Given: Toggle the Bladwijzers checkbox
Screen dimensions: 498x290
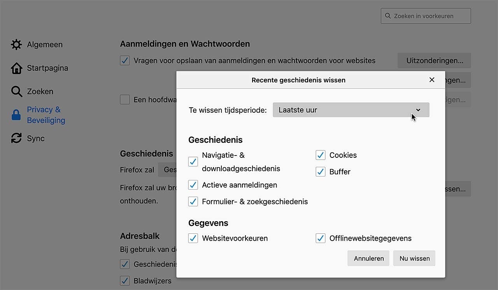Looking at the screenshot, I should tap(124, 281).
